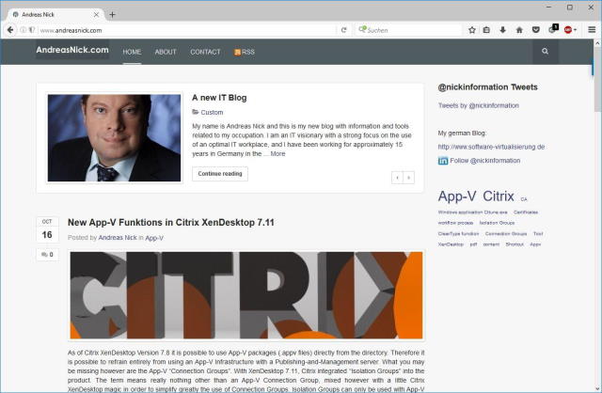Show next featured article arrow
Screen dimensions: 602x393
pos(408,178)
